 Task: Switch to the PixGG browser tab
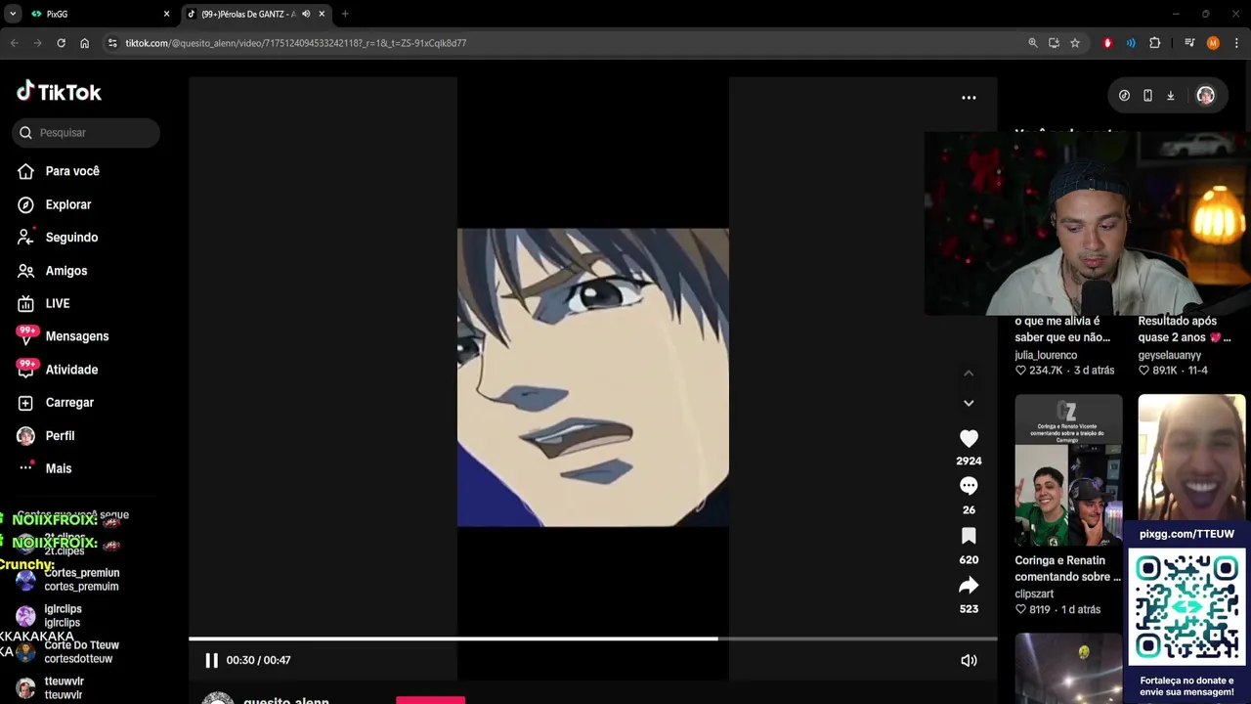coord(96,14)
